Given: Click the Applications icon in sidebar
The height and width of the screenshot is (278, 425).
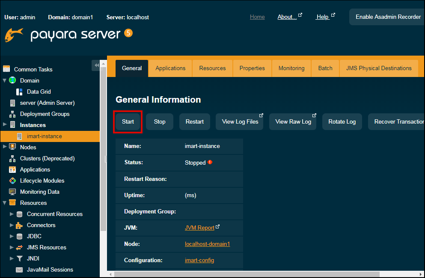Looking at the screenshot, I should click(12, 169).
